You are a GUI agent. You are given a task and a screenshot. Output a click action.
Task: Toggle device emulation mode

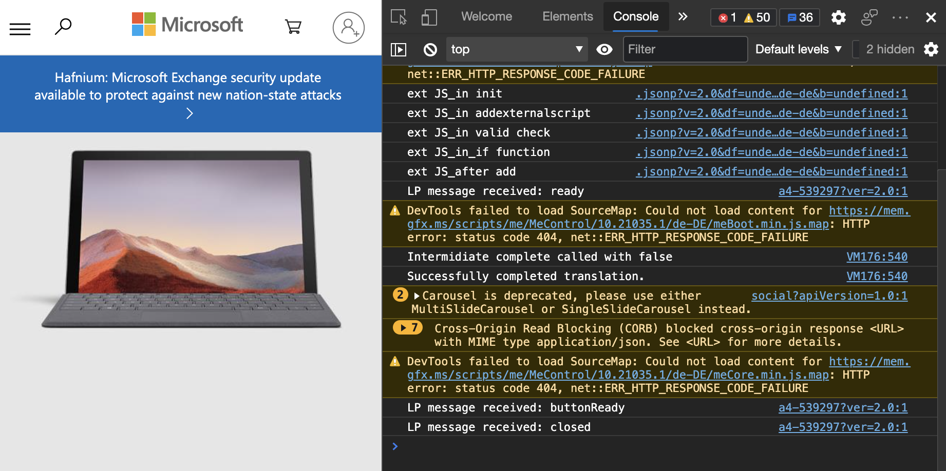click(429, 17)
